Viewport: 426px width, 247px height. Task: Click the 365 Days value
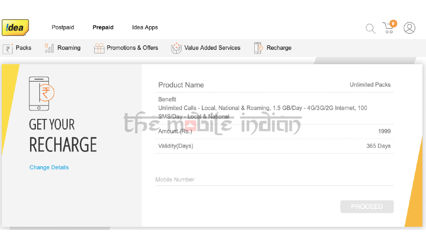point(378,146)
